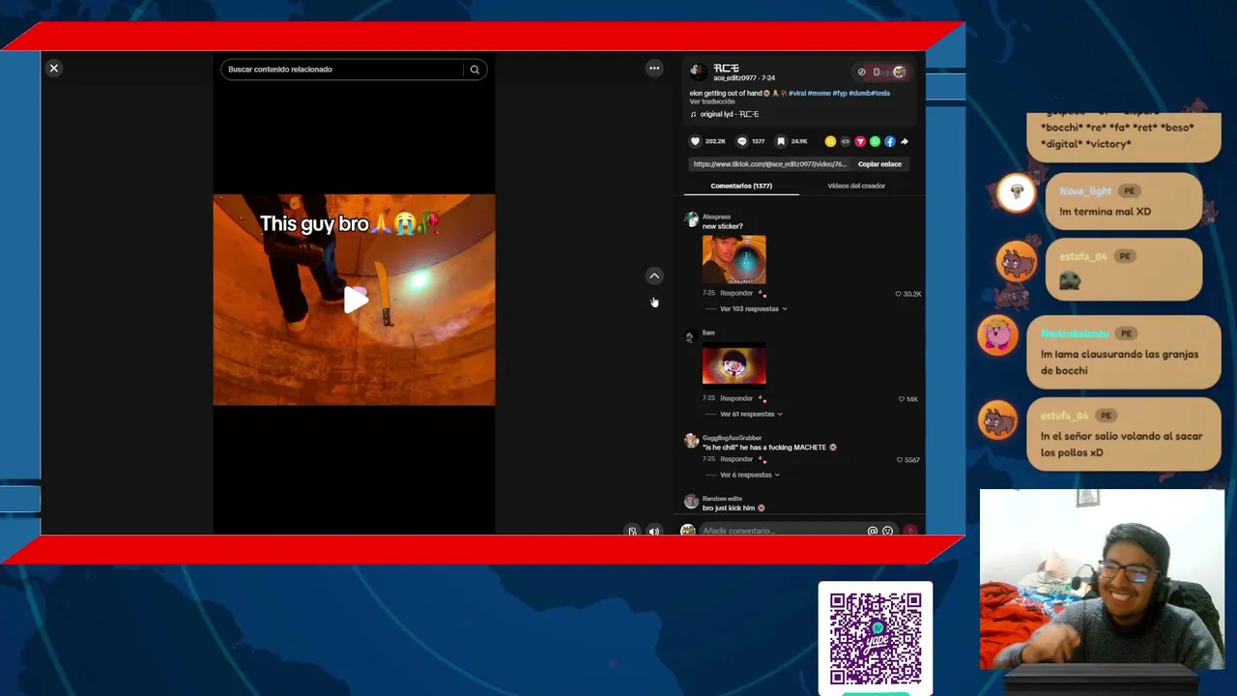Click the embed code icon
Screen dimensions: 1237x696
pyautogui.click(x=846, y=141)
